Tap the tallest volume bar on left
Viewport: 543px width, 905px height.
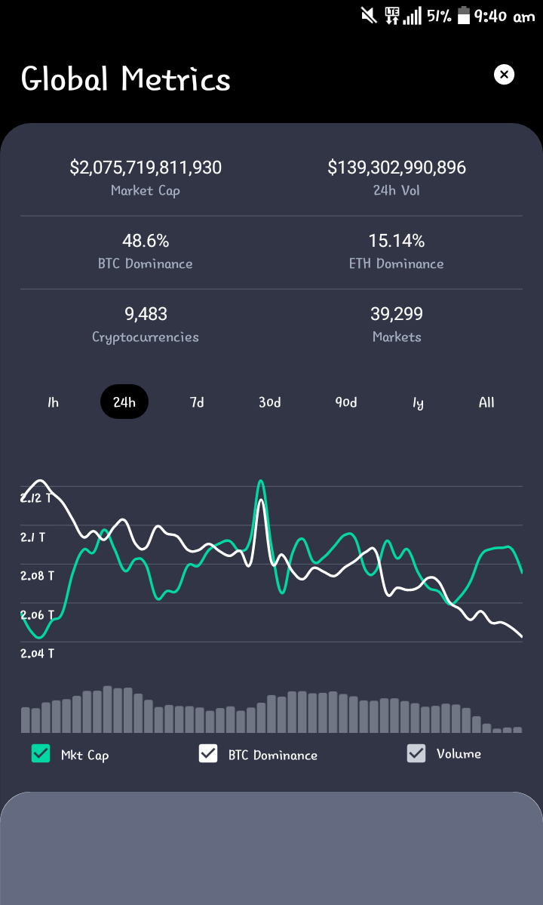coord(107,710)
